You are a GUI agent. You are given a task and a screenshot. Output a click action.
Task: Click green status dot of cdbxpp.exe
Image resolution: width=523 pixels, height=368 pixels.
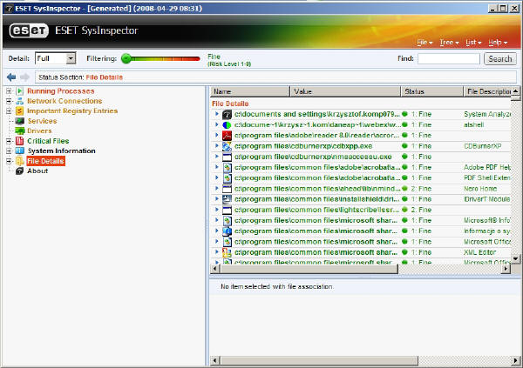pos(404,146)
